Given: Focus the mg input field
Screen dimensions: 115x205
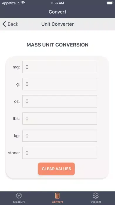Looking at the screenshot, I should click(60, 67).
